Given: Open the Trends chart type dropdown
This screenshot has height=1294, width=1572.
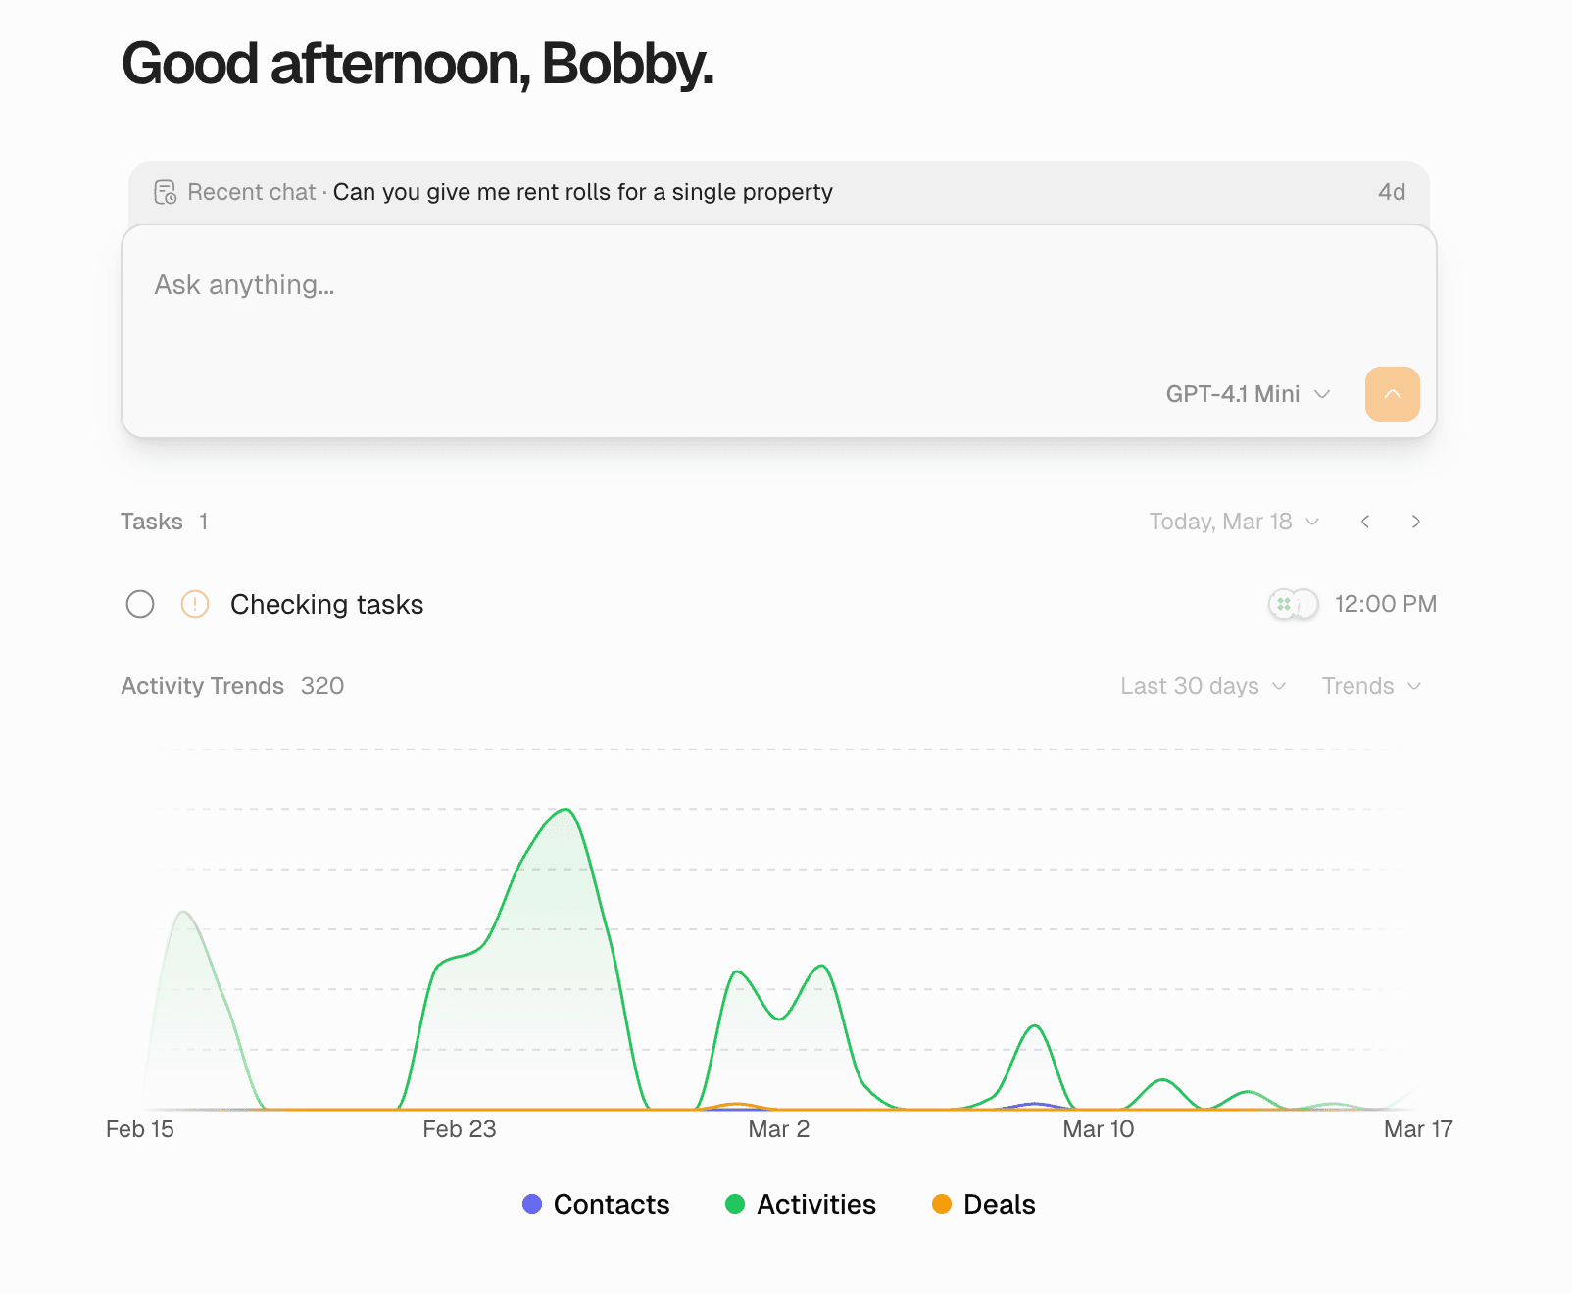Looking at the screenshot, I should (1370, 686).
